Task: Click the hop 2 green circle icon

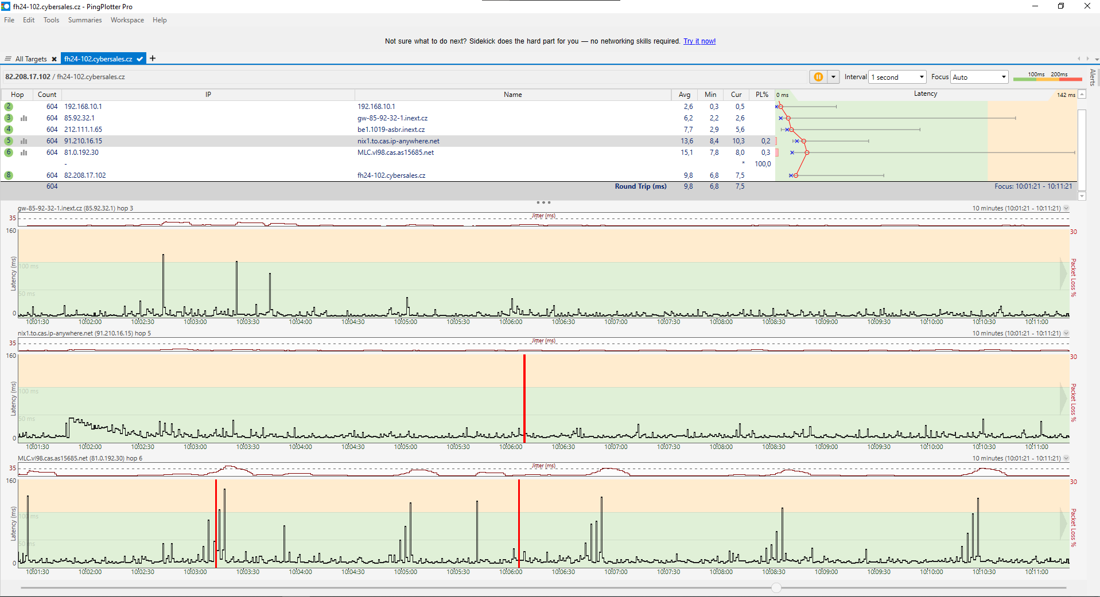Action: 9,107
